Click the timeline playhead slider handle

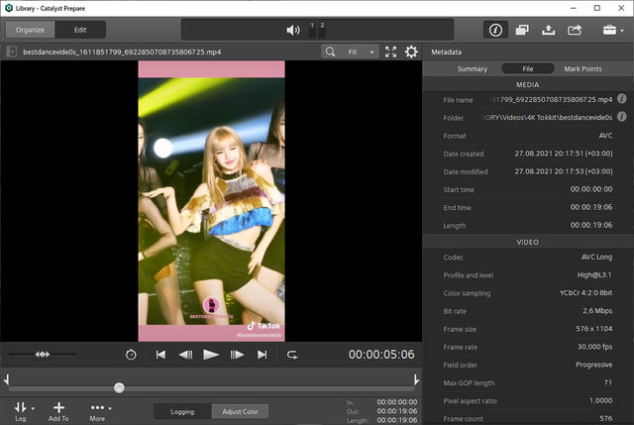click(119, 387)
